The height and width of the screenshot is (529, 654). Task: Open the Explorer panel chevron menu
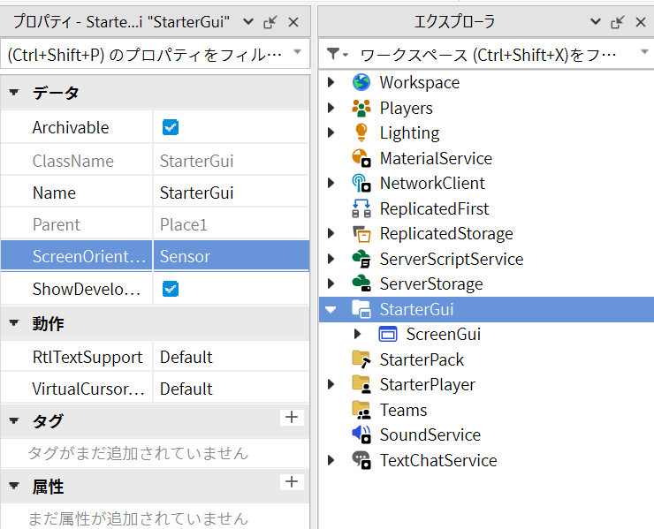(x=596, y=22)
